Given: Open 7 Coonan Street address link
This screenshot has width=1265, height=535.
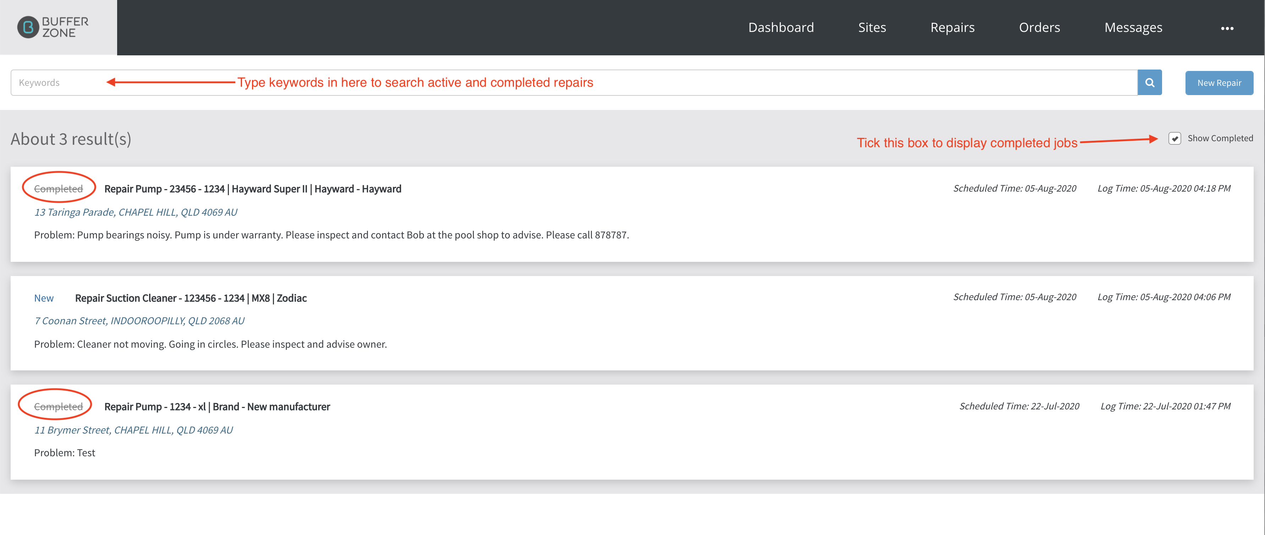Looking at the screenshot, I should click(x=139, y=320).
